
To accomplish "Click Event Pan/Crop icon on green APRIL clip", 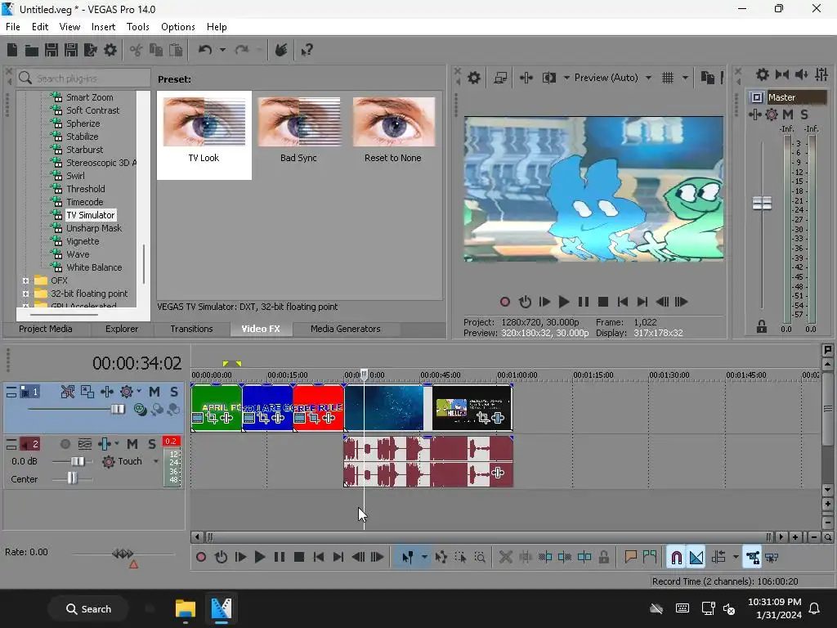I will (x=212, y=418).
